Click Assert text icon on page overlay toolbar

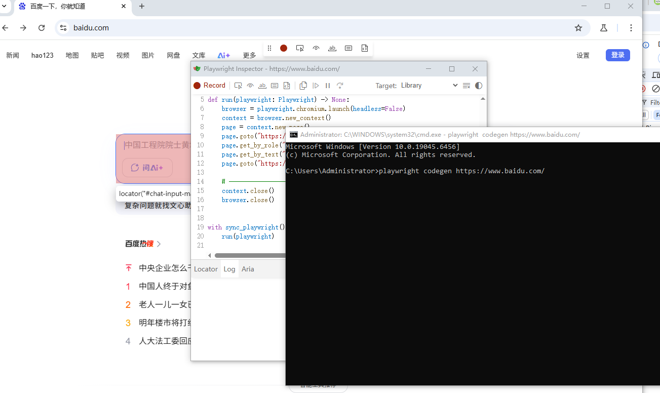pos(332,48)
